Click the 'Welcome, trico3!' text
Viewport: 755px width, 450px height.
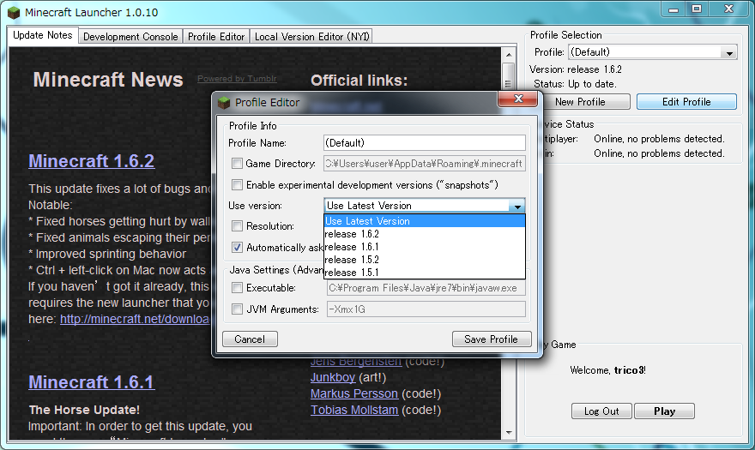tap(608, 370)
